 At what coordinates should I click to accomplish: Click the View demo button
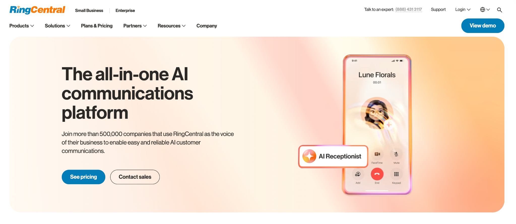pyautogui.click(x=483, y=26)
